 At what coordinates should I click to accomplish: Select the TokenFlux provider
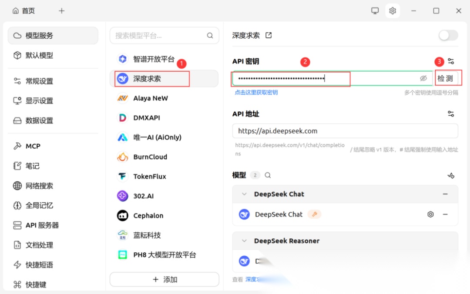[x=164, y=176]
